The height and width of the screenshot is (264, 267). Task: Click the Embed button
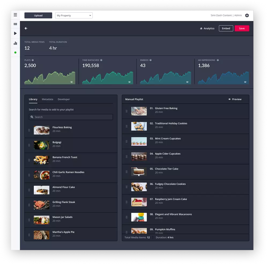pyautogui.click(x=226, y=28)
